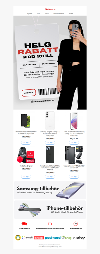This screenshot has height=254, width=100.
Task: Open the Samsung-tillbehör banner
Action: (x=50, y=190)
